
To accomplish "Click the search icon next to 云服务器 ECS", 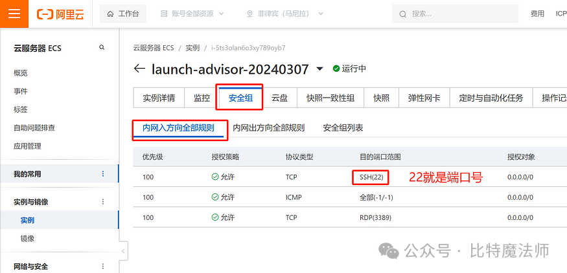I will (102, 47).
